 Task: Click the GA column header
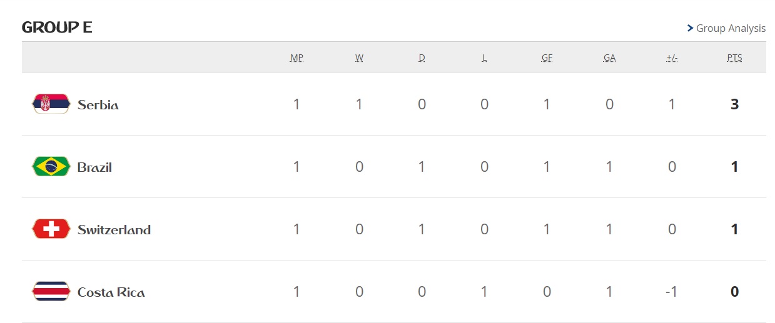pos(609,57)
